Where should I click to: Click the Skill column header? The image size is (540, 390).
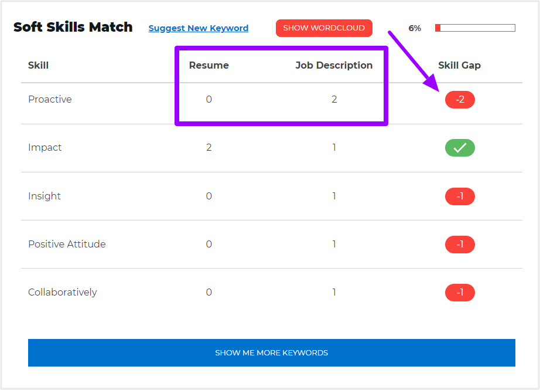(38, 65)
